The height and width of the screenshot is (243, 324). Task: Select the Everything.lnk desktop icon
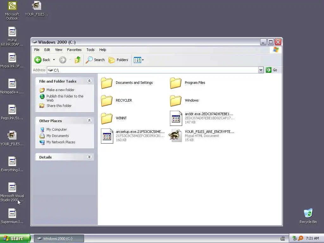point(12,162)
